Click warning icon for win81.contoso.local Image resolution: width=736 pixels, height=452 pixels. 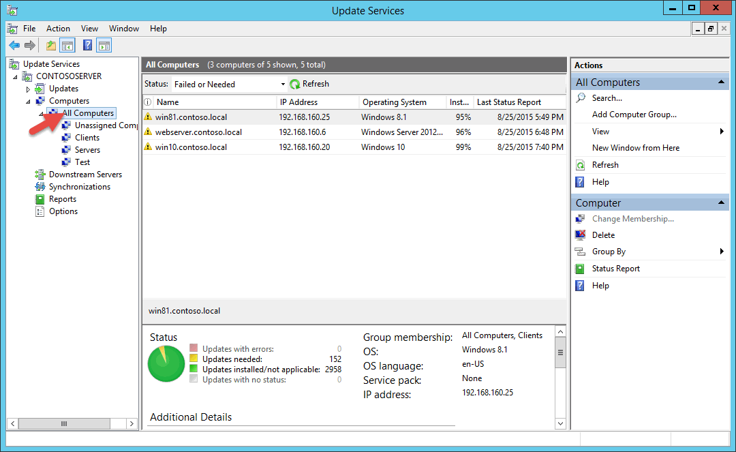pos(148,117)
